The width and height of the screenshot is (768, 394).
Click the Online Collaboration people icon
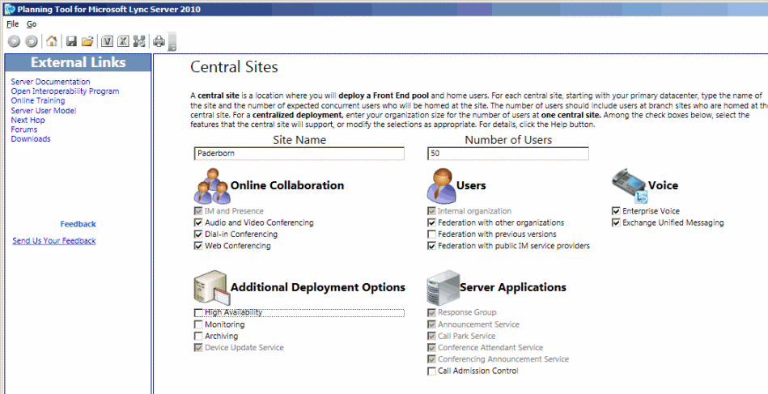211,186
